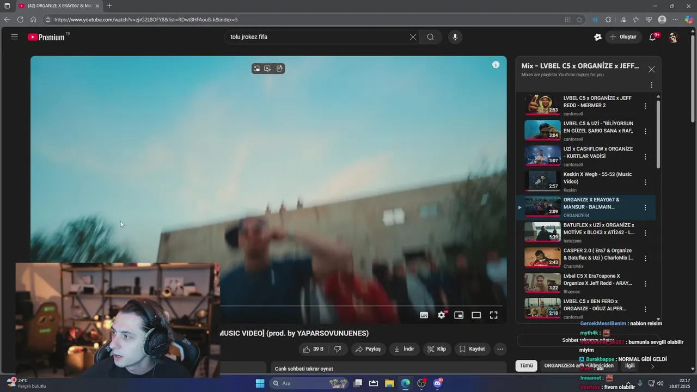Open options for CASPER 2.0 item
Image resolution: width=697 pixels, height=392 pixels.
pos(645,258)
